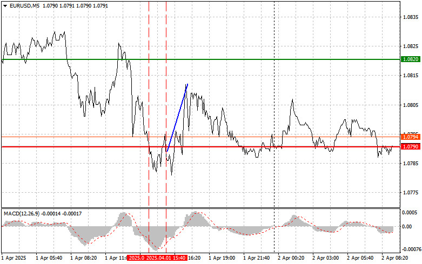Image resolution: width=422 pixels, height=264 pixels.
Task: Select the blue trend line on chart
Action: [177, 118]
